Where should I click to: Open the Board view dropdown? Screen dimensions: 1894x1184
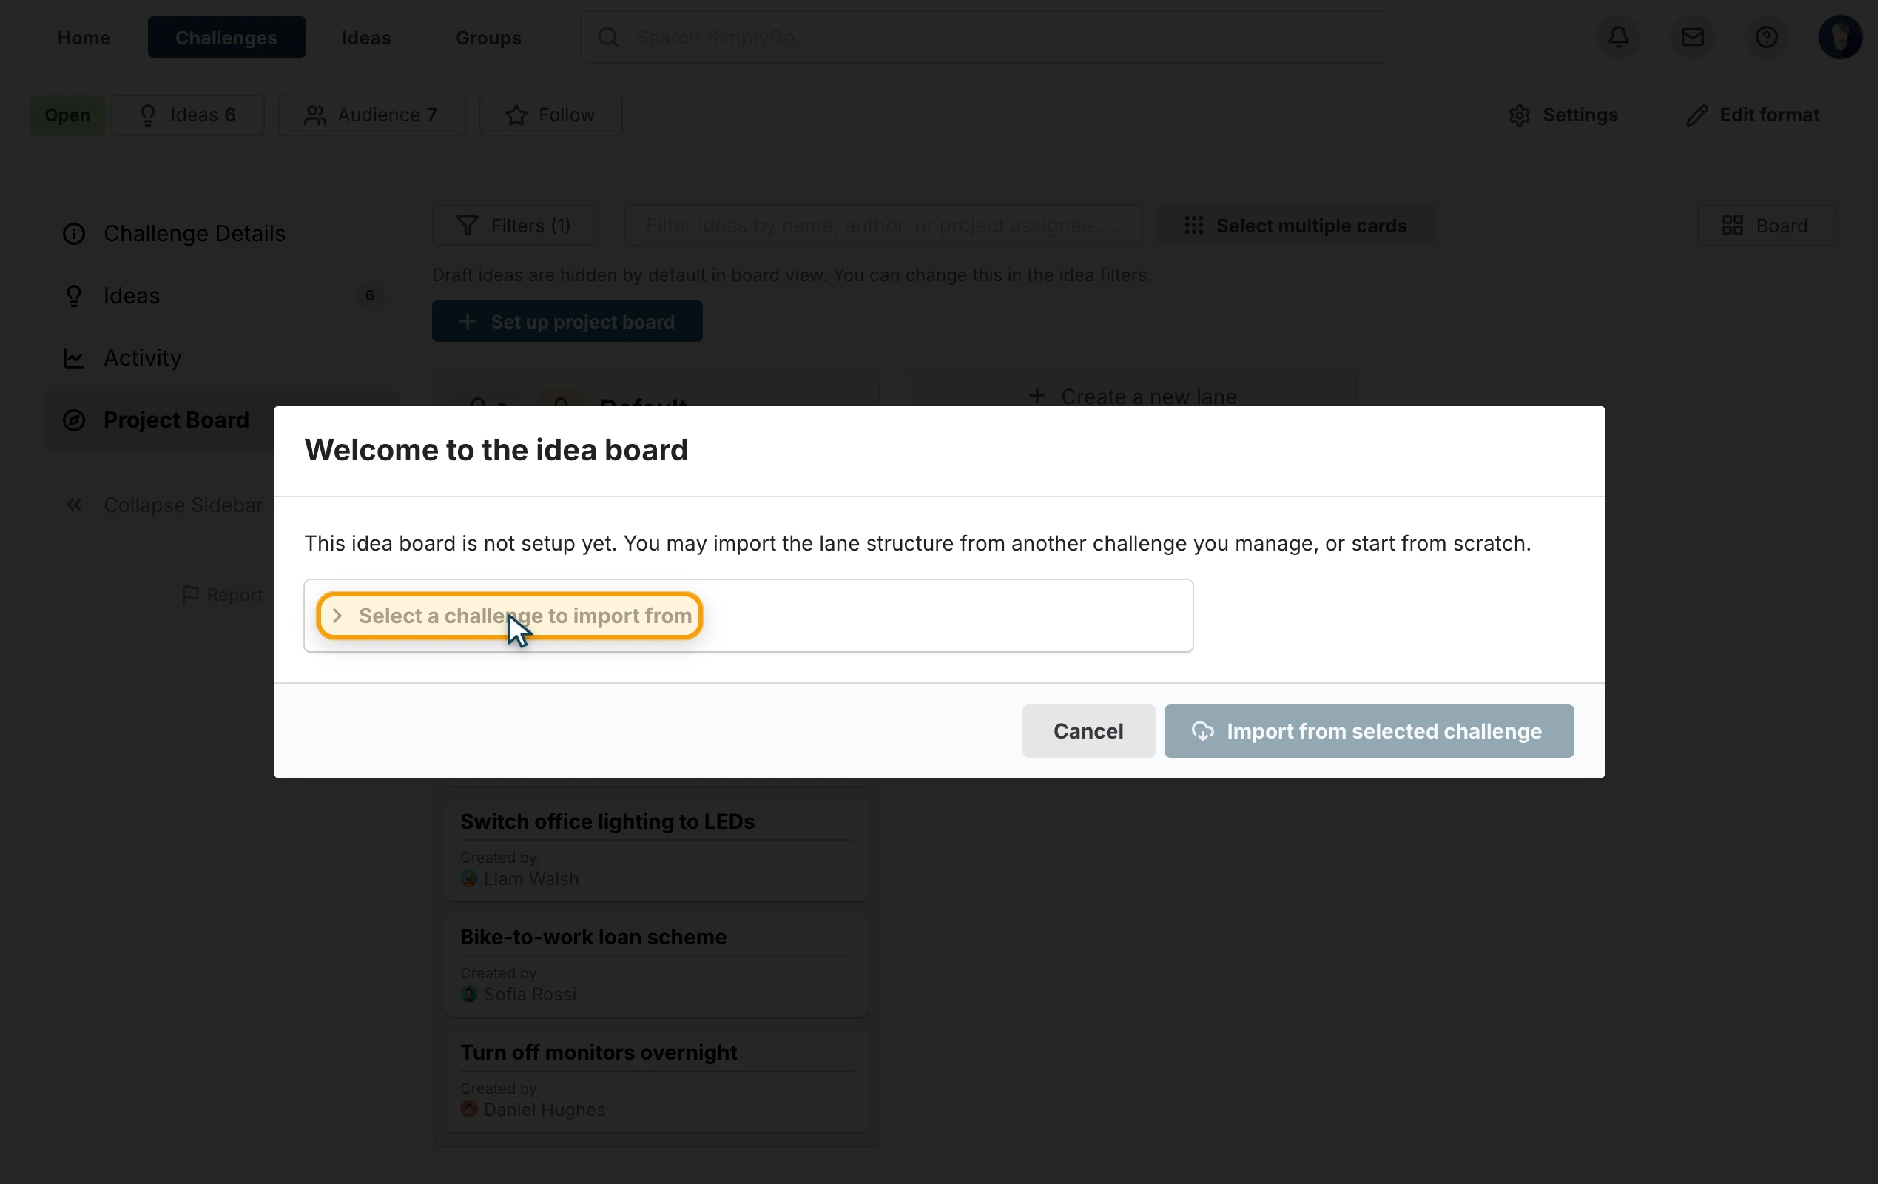click(1766, 226)
